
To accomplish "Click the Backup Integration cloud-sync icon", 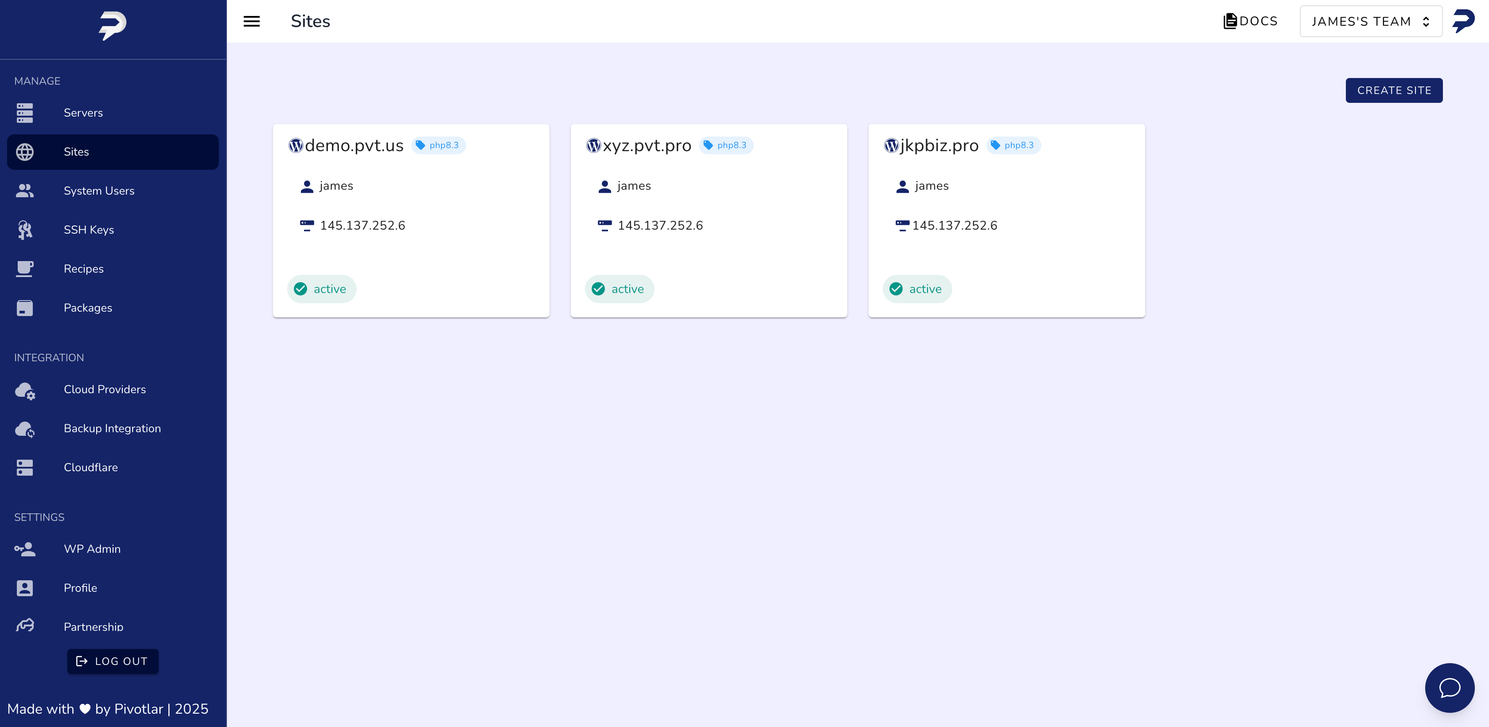I will 25,429.
